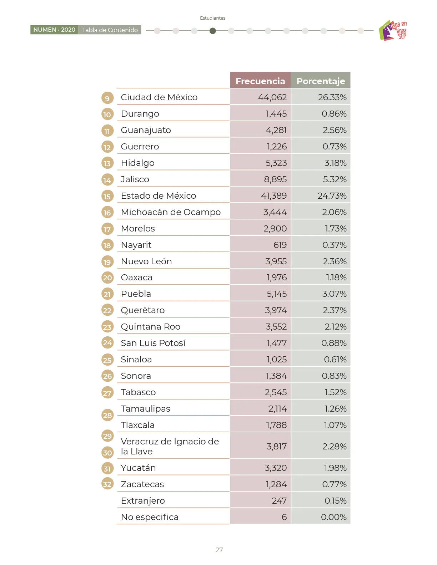437x565 pixels.
Task: Select badge 20 next to Oaxaca
Action: (107, 278)
